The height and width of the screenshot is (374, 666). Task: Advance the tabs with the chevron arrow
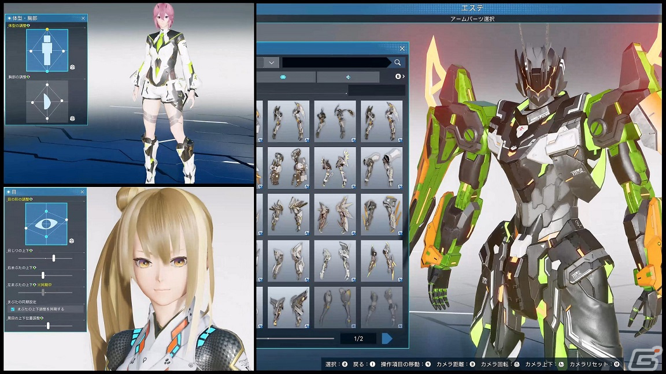[x=403, y=76]
